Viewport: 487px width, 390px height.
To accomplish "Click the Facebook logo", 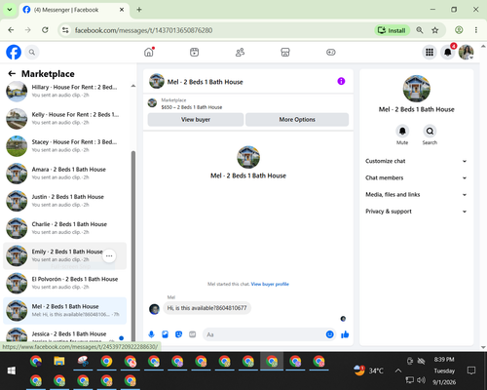I will coord(14,52).
